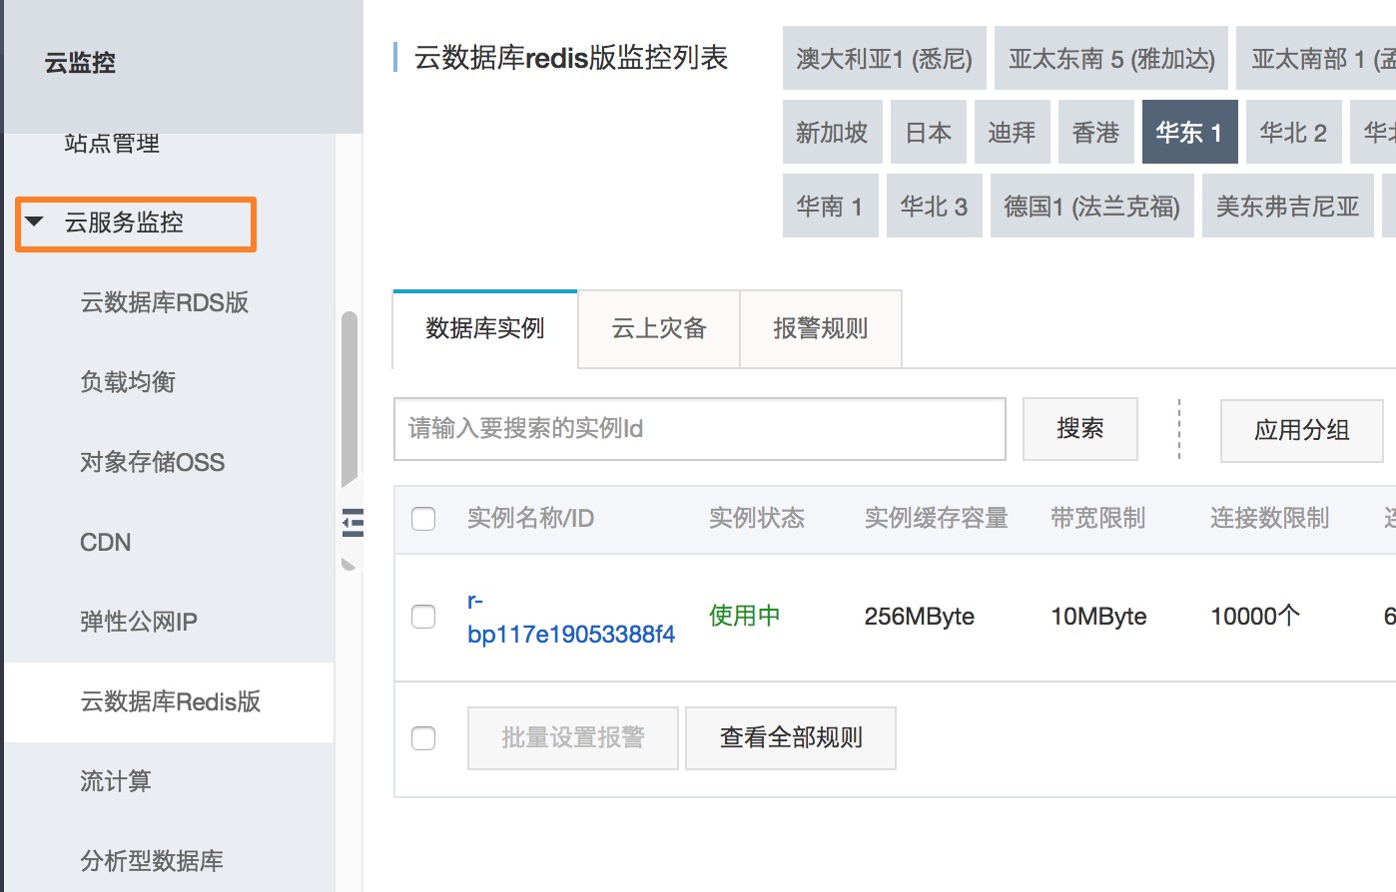Toggle the checkbox beside 批量设置报警
The height and width of the screenshot is (892, 1396).
point(423,738)
